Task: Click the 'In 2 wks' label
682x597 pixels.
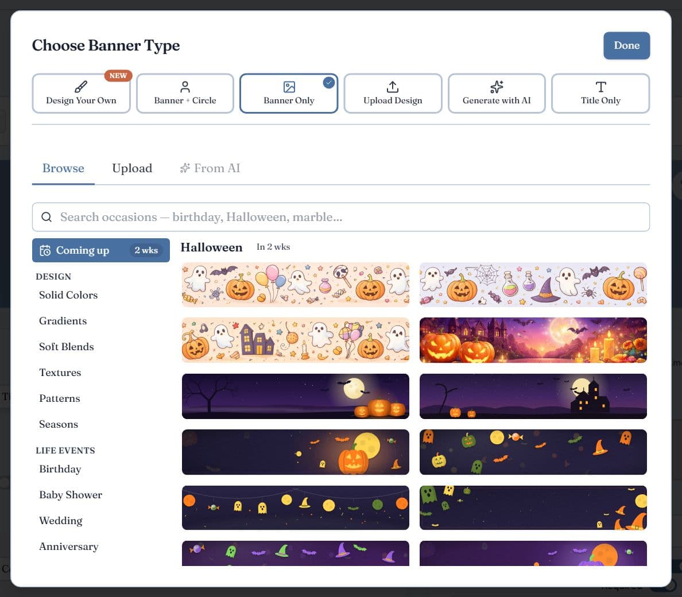Action: [x=273, y=247]
